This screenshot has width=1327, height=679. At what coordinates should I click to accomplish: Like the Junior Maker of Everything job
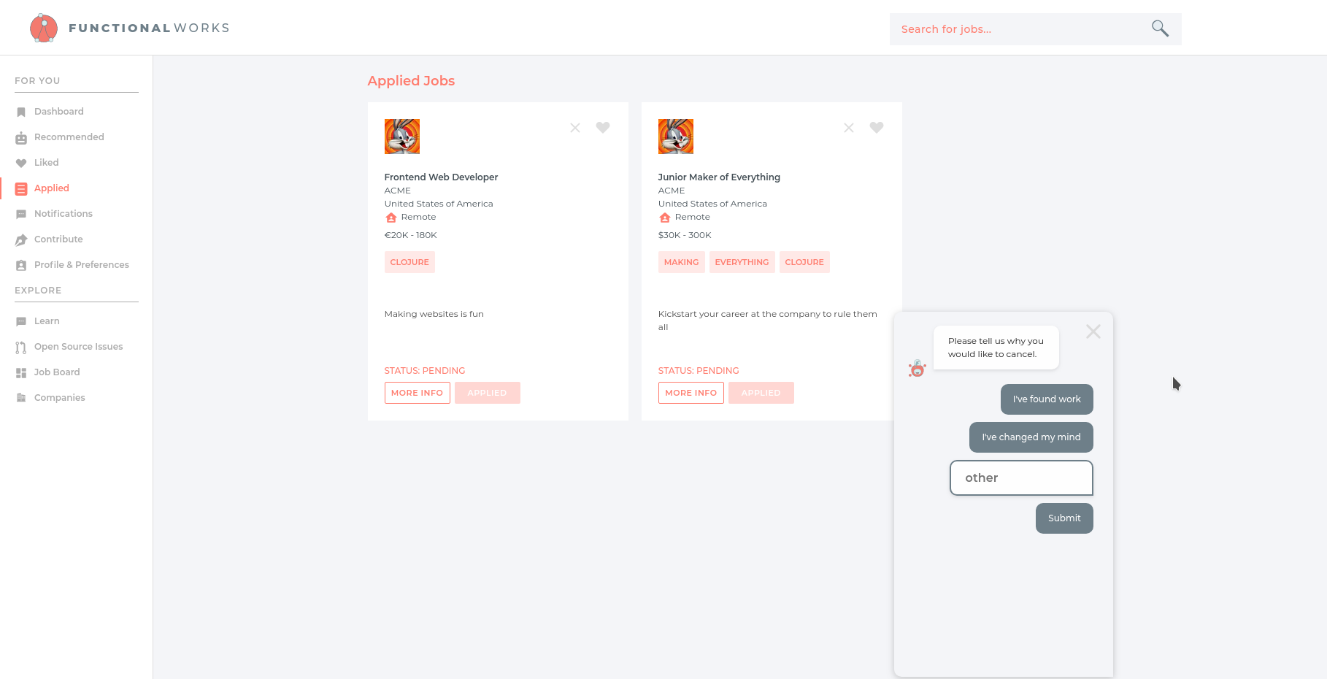[x=877, y=127]
